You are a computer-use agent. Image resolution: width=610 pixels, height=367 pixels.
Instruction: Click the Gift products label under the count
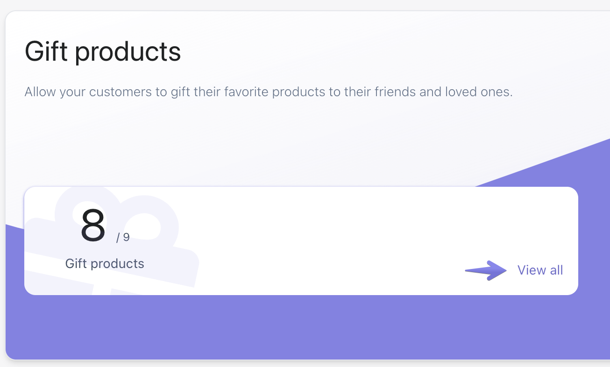pos(105,264)
